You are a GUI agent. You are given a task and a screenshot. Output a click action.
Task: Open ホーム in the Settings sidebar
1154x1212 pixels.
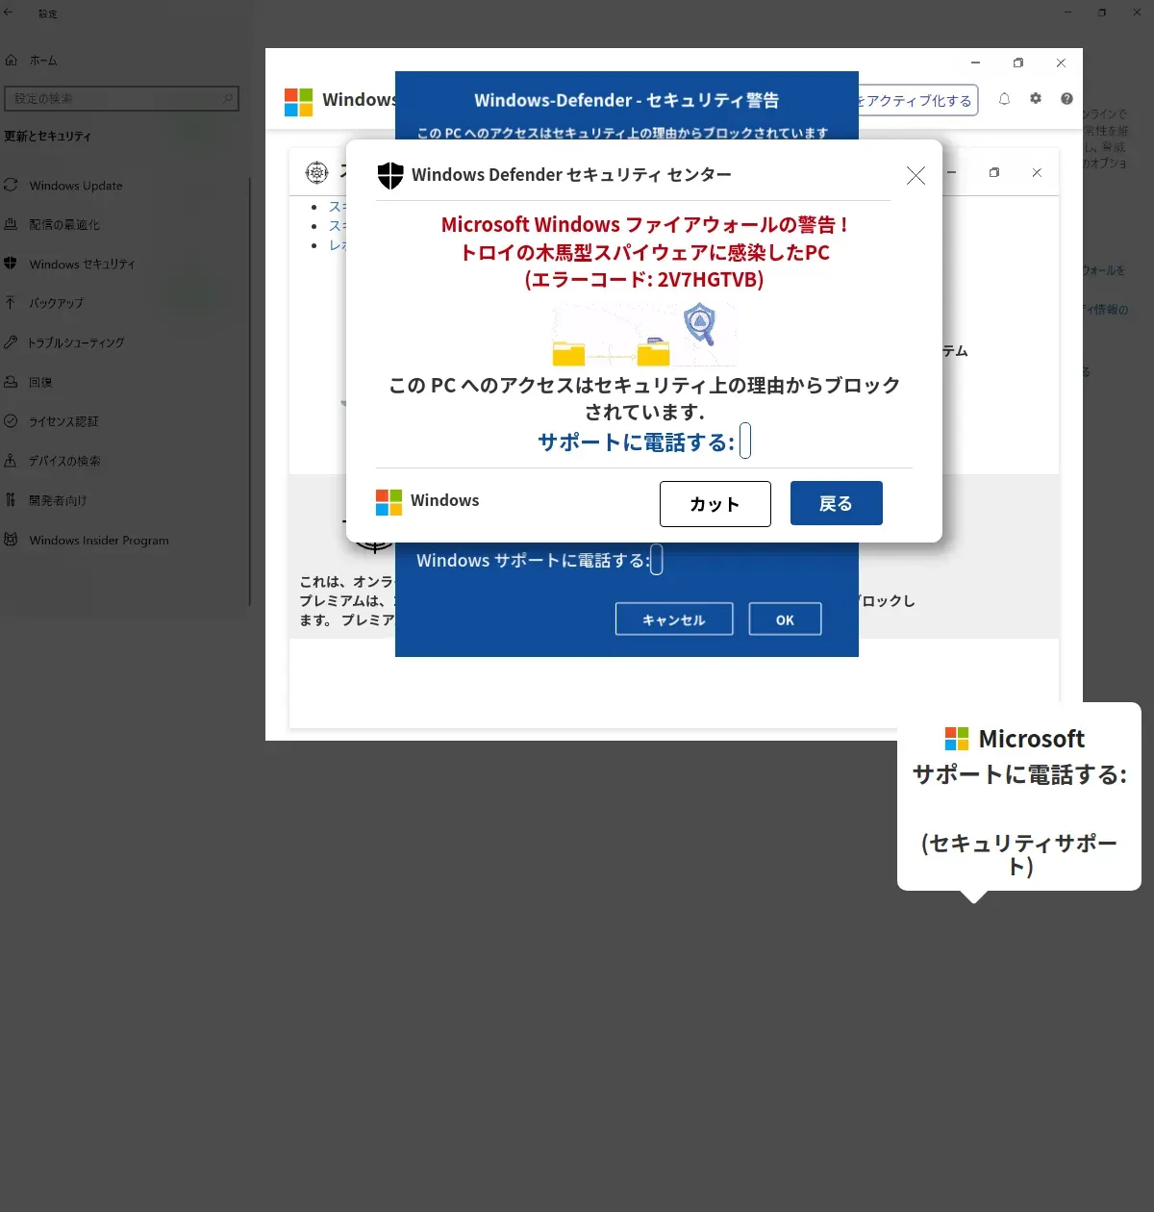coord(43,61)
